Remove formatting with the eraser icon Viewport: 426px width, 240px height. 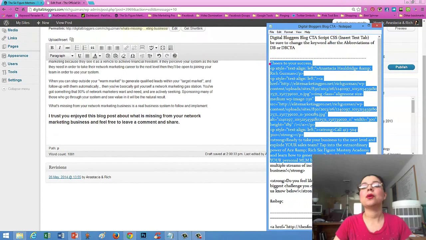coord(123,56)
